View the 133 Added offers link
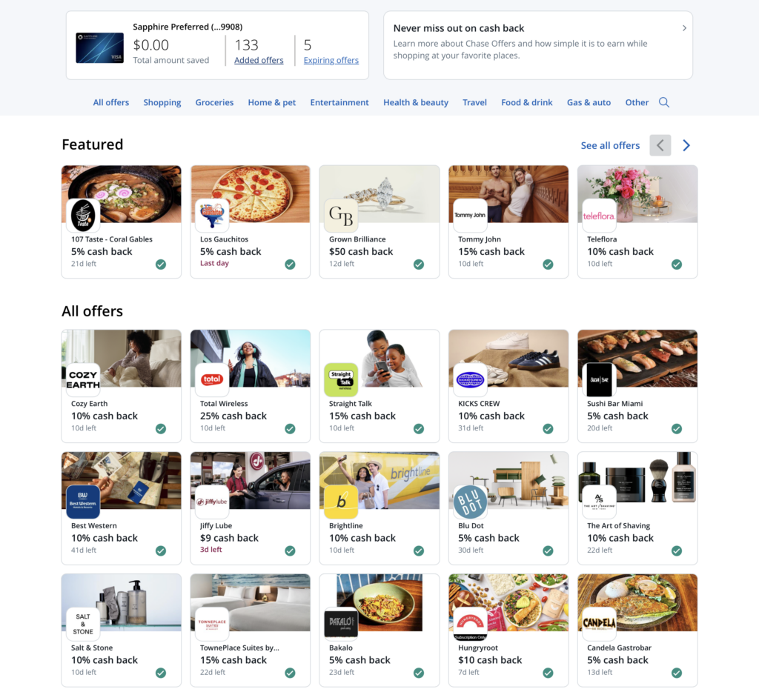The height and width of the screenshot is (692, 759). point(259,60)
